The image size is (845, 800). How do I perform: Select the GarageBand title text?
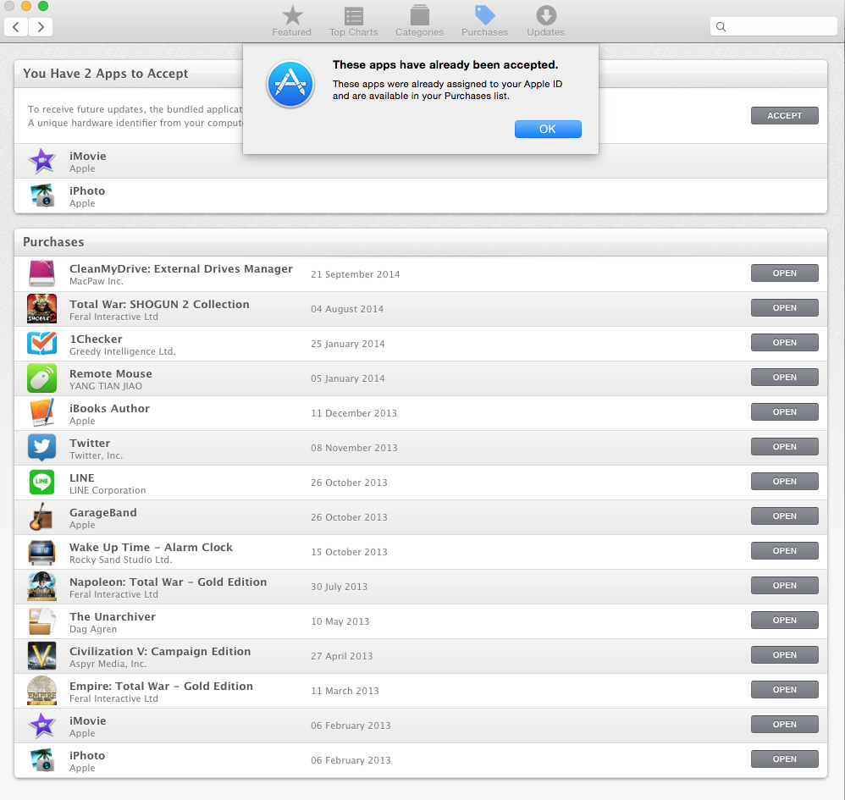[103, 513]
